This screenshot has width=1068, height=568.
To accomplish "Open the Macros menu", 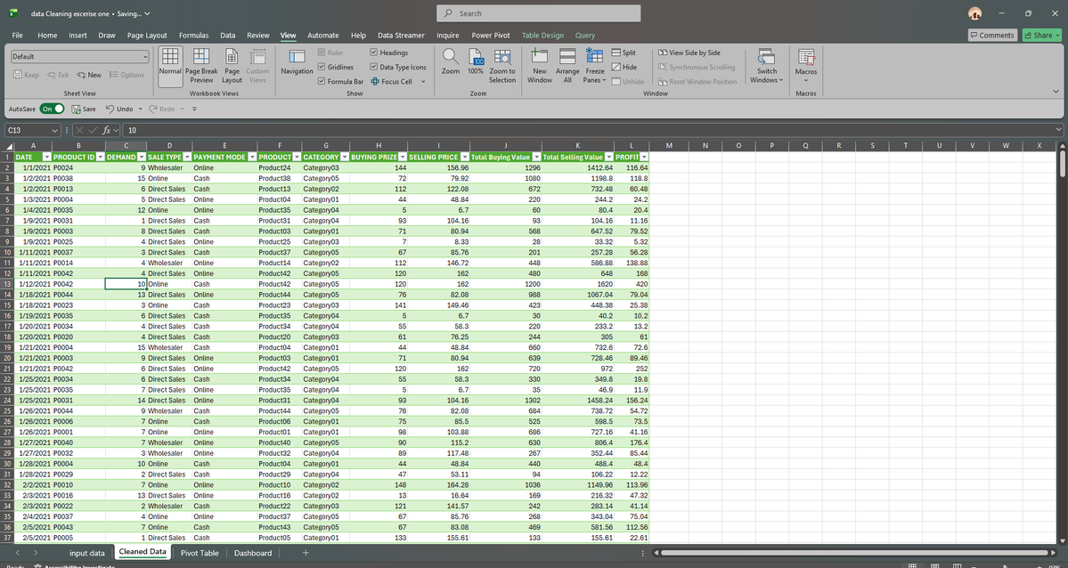I will tap(806, 66).
